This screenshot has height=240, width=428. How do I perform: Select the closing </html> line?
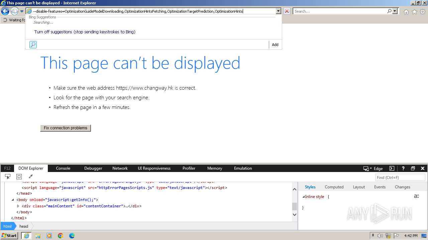pos(19,218)
